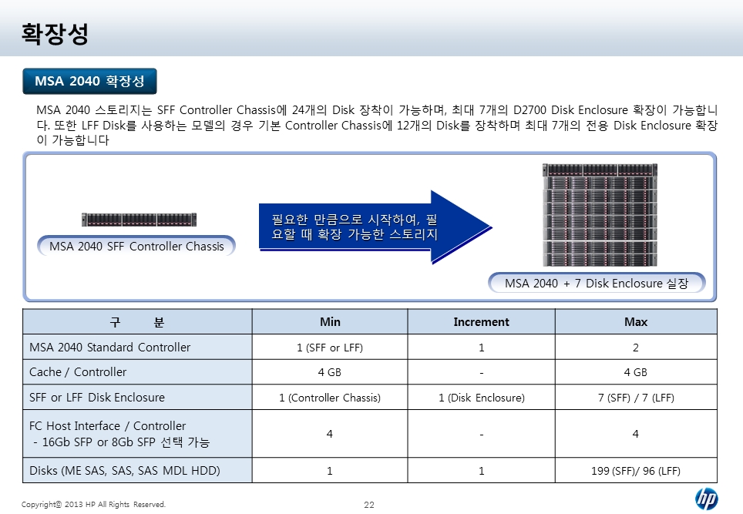This screenshot has height=514, width=743.
Task: Select the '7 (SFF) / 7 (LFF)' cell
Action: [x=636, y=397]
